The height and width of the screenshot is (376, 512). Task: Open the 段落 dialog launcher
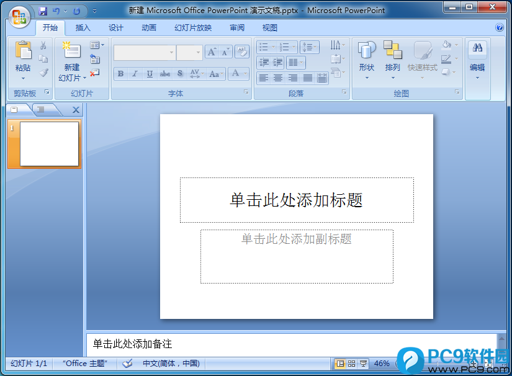coord(344,92)
